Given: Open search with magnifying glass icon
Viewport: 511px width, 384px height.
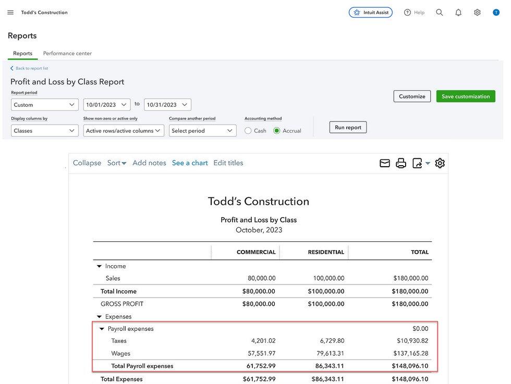Looking at the screenshot, I should [x=440, y=13].
